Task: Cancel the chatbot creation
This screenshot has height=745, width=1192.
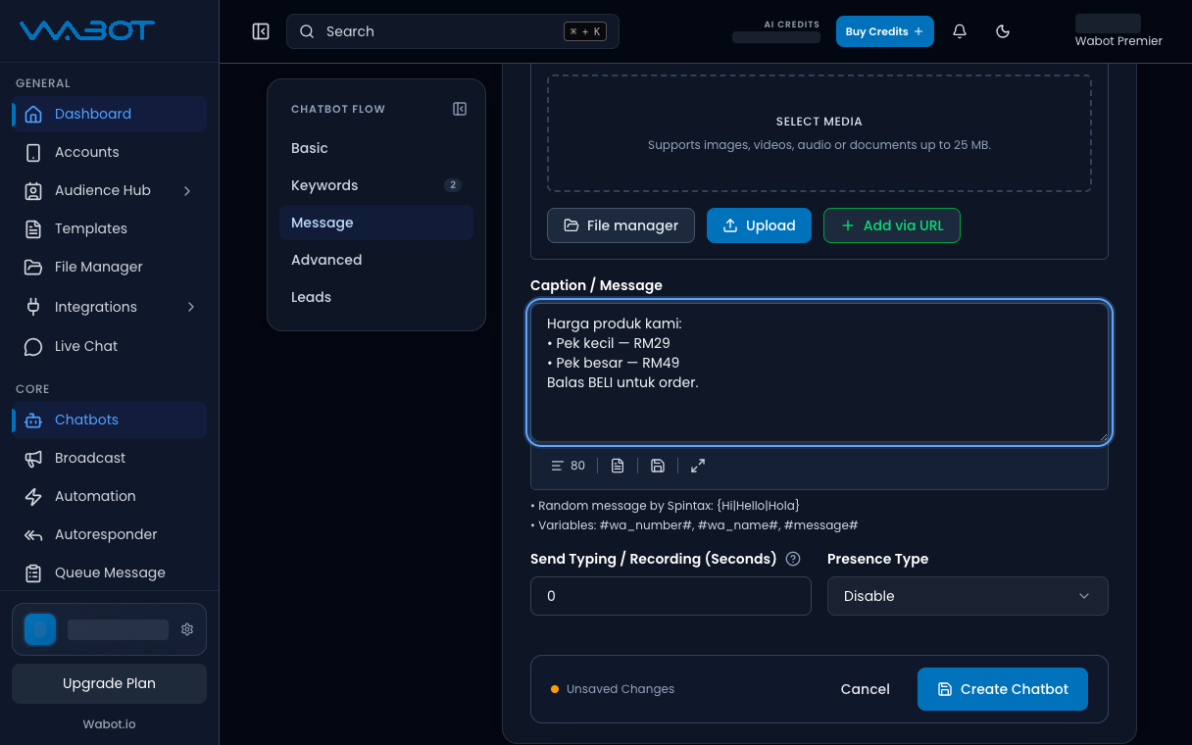Action: click(866, 689)
